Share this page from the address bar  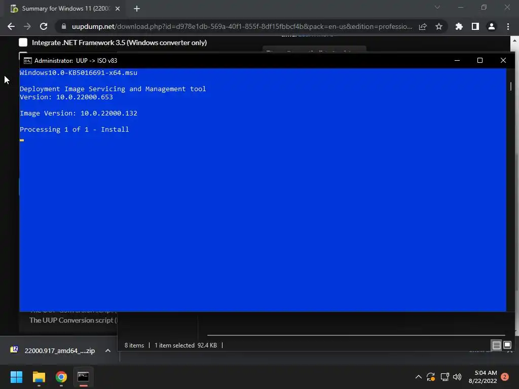click(423, 26)
